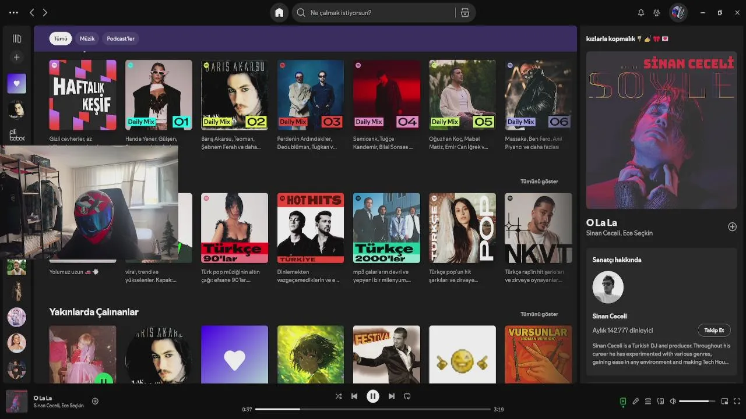Go to the previous track
Viewport: 746px width, 419px height.
[x=354, y=396]
